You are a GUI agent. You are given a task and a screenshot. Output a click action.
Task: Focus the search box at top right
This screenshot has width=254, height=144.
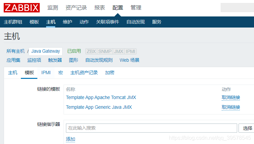[x=237, y=7]
